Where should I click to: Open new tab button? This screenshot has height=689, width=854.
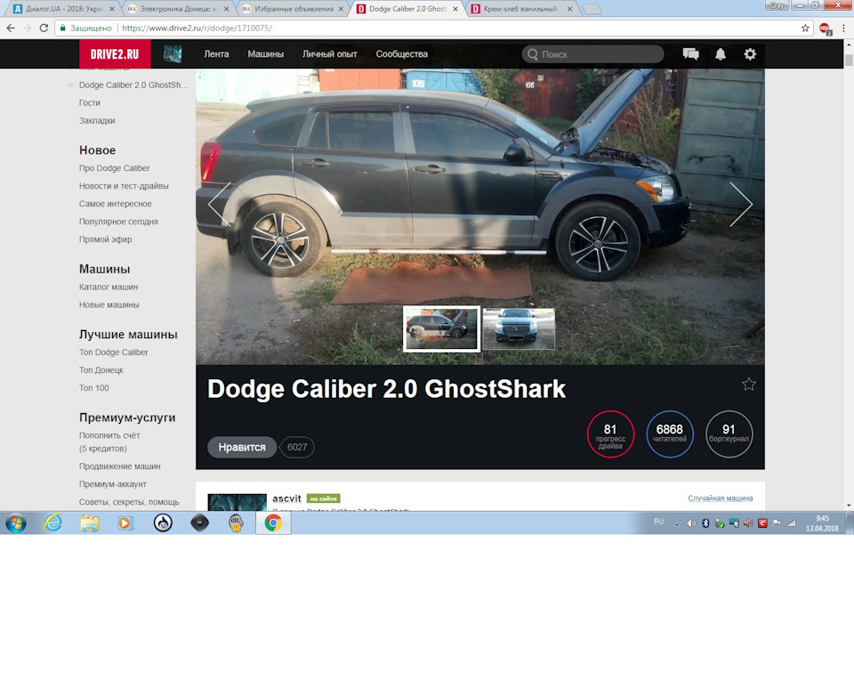point(592,9)
